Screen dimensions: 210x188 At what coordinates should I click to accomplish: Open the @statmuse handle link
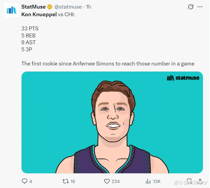click(68, 7)
